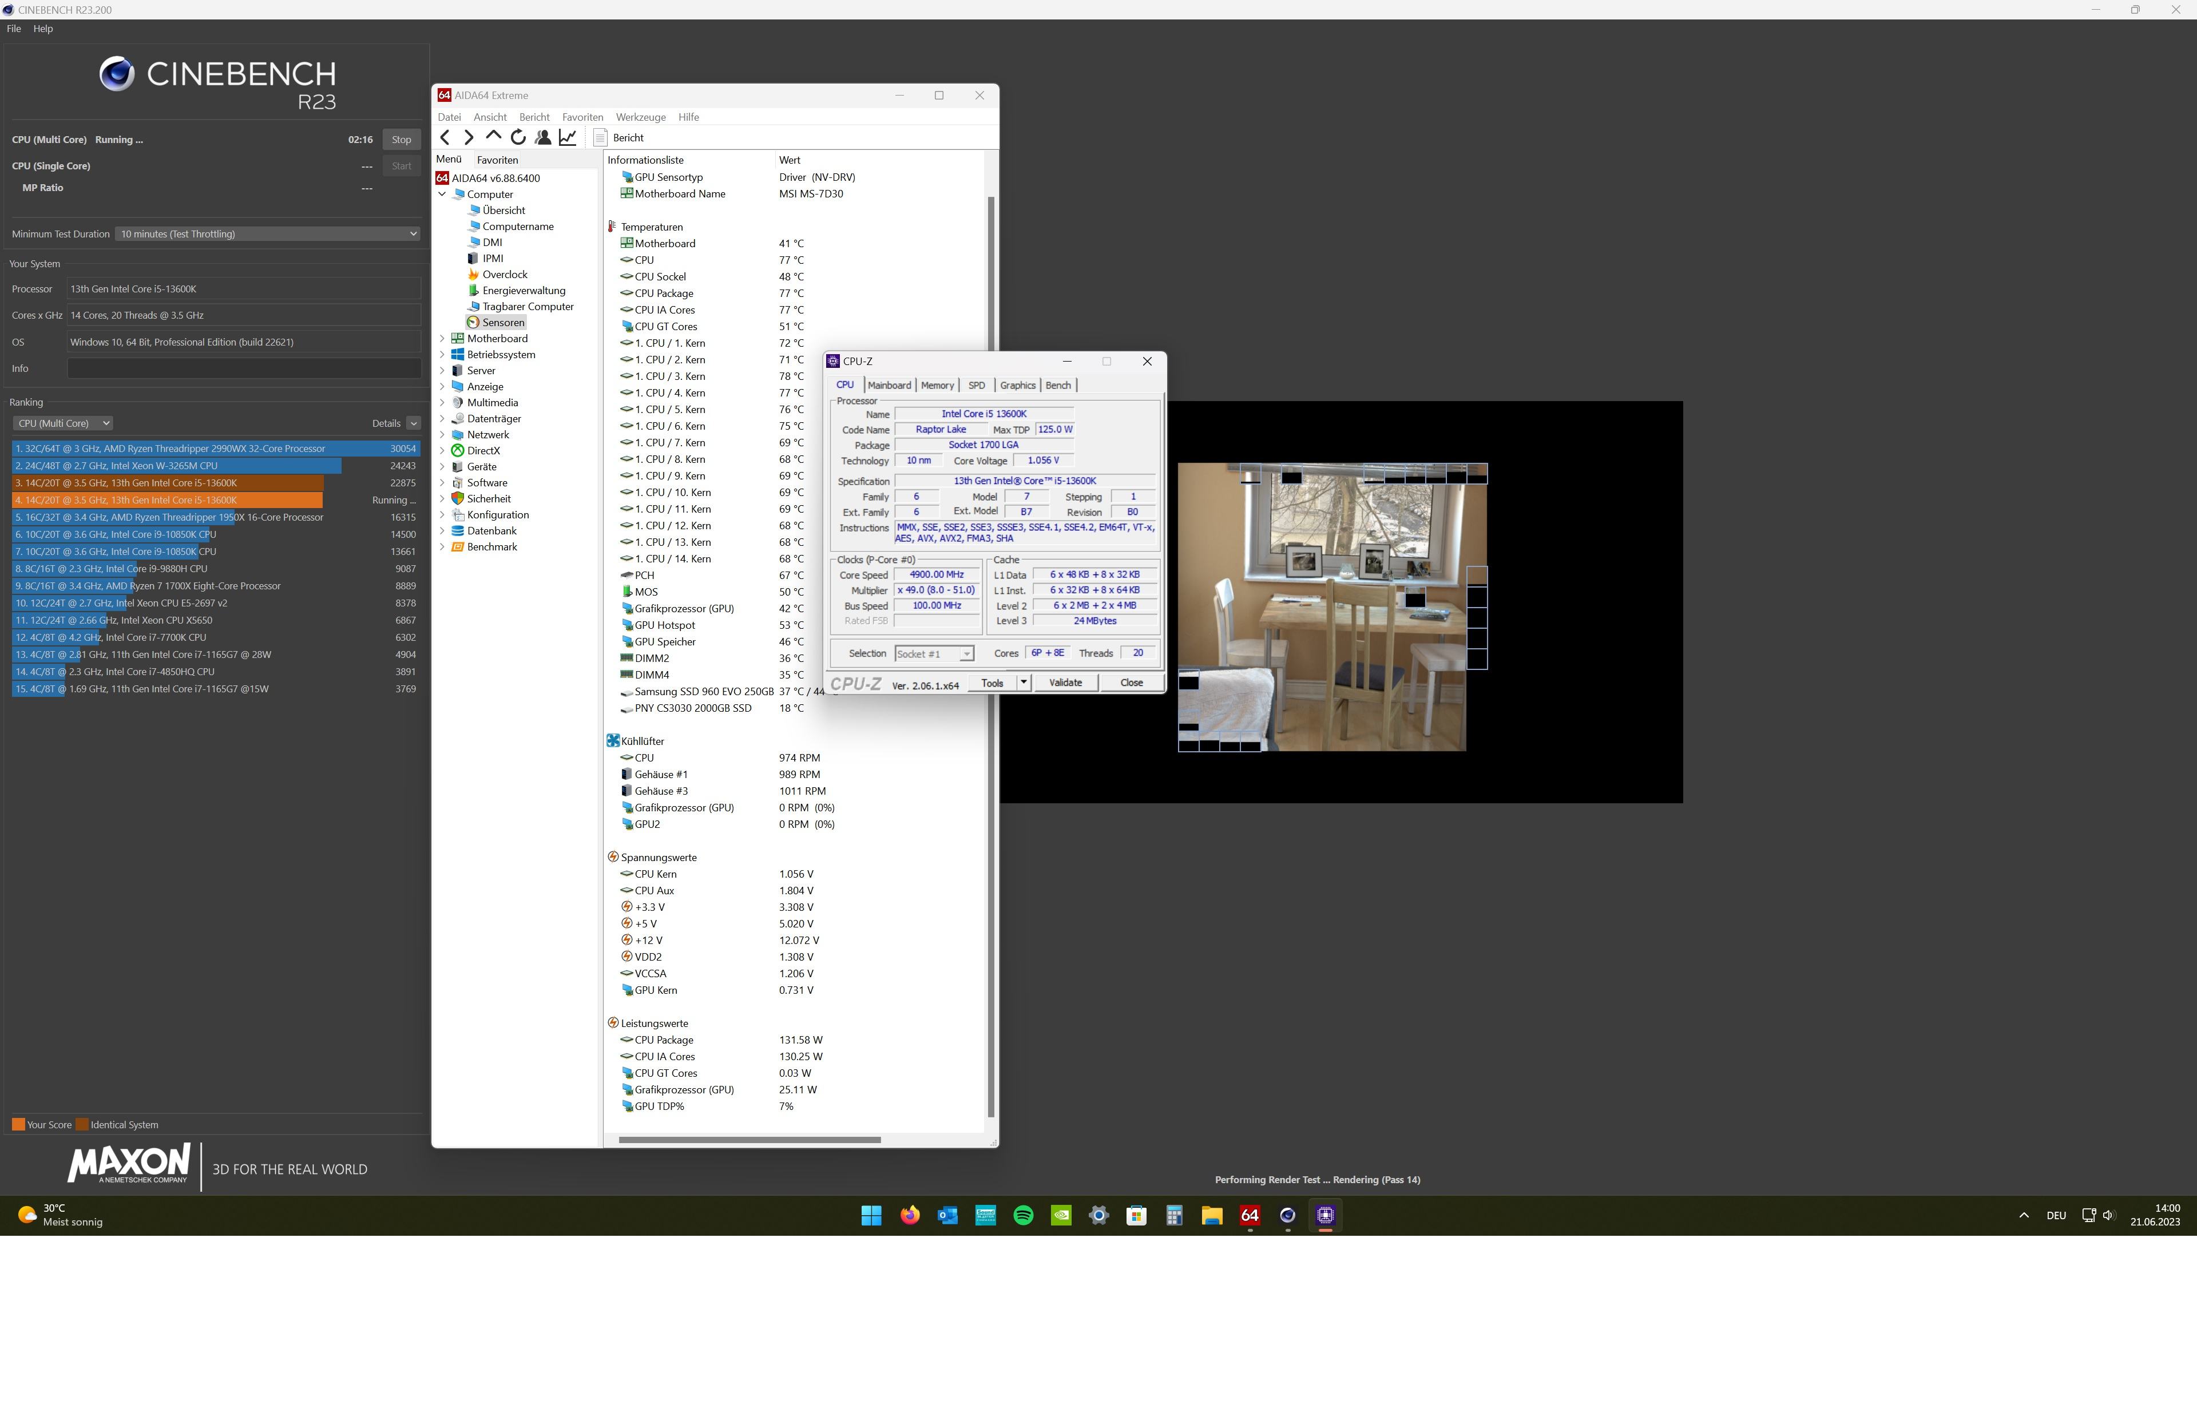Open CPU (Multi Core) ranking dropdown
This screenshot has width=2197, height=1412.
click(62, 423)
